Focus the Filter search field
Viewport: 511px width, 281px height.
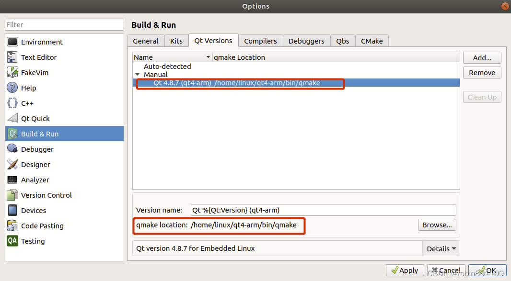click(65, 25)
